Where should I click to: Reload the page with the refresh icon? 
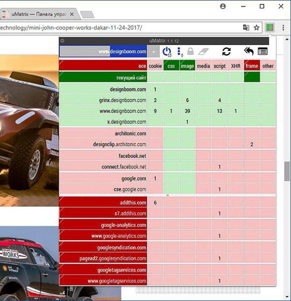click(x=226, y=51)
